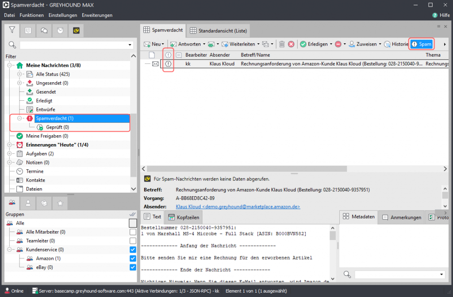Image resolution: width=453 pixels, height=297 pixels.
Task: Click the red minus toolbar icon
Action: coord(338,44)
